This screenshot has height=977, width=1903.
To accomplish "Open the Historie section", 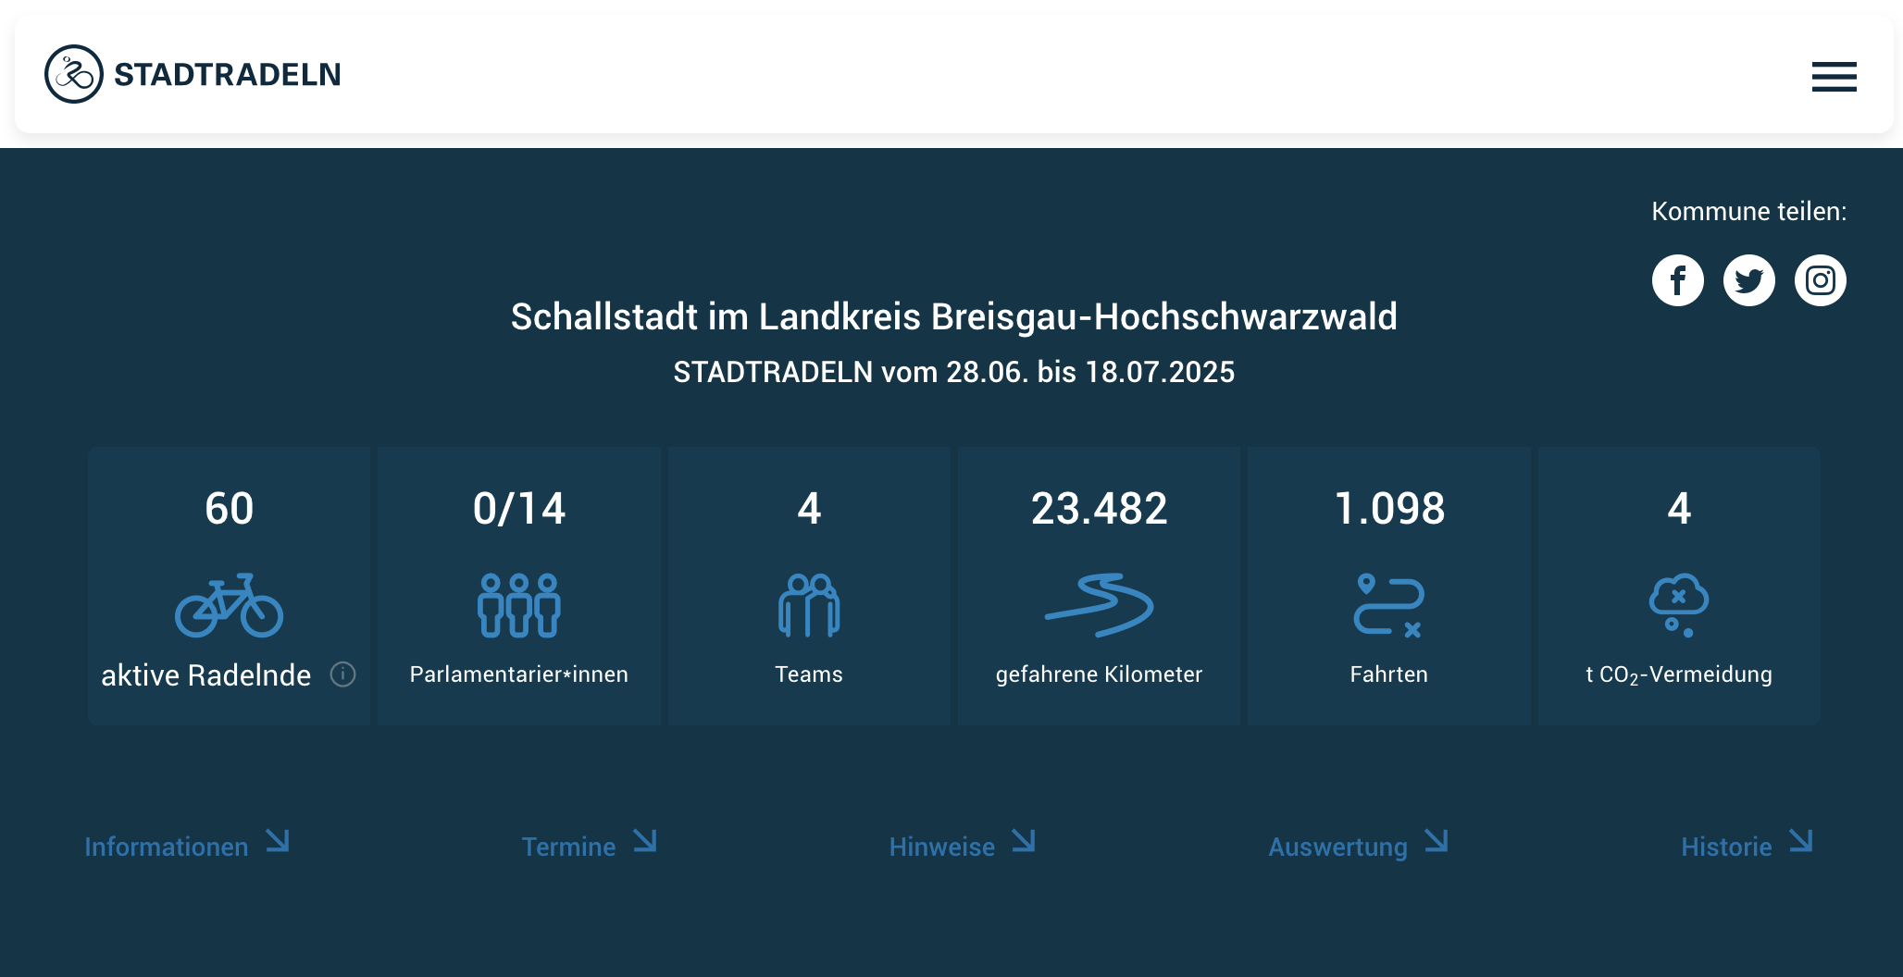I will coord(1726,847).
